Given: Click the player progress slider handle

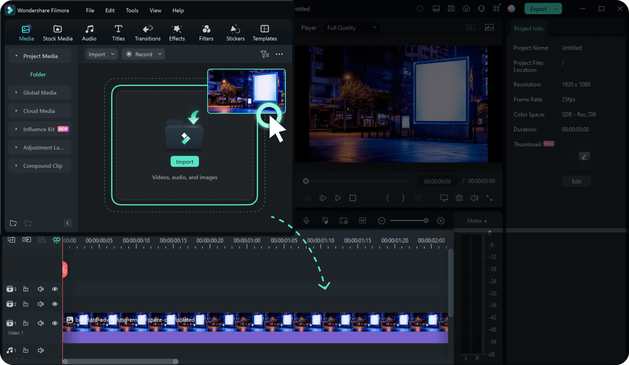Looking at the screenshot, I should (306, 181).
